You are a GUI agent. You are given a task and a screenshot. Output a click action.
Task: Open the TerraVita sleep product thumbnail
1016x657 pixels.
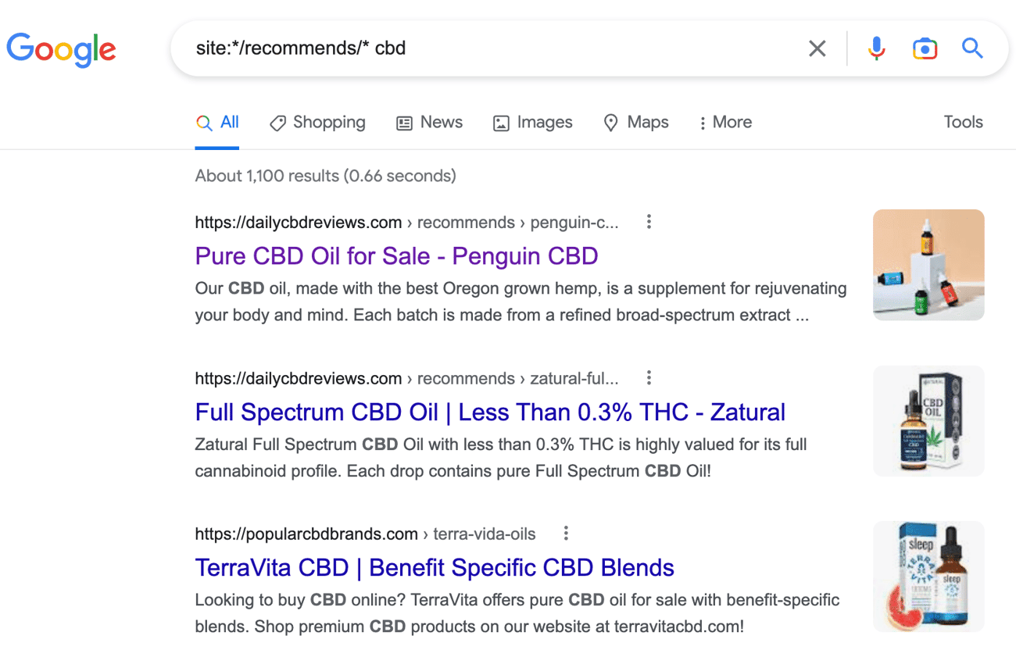point(928,577)
